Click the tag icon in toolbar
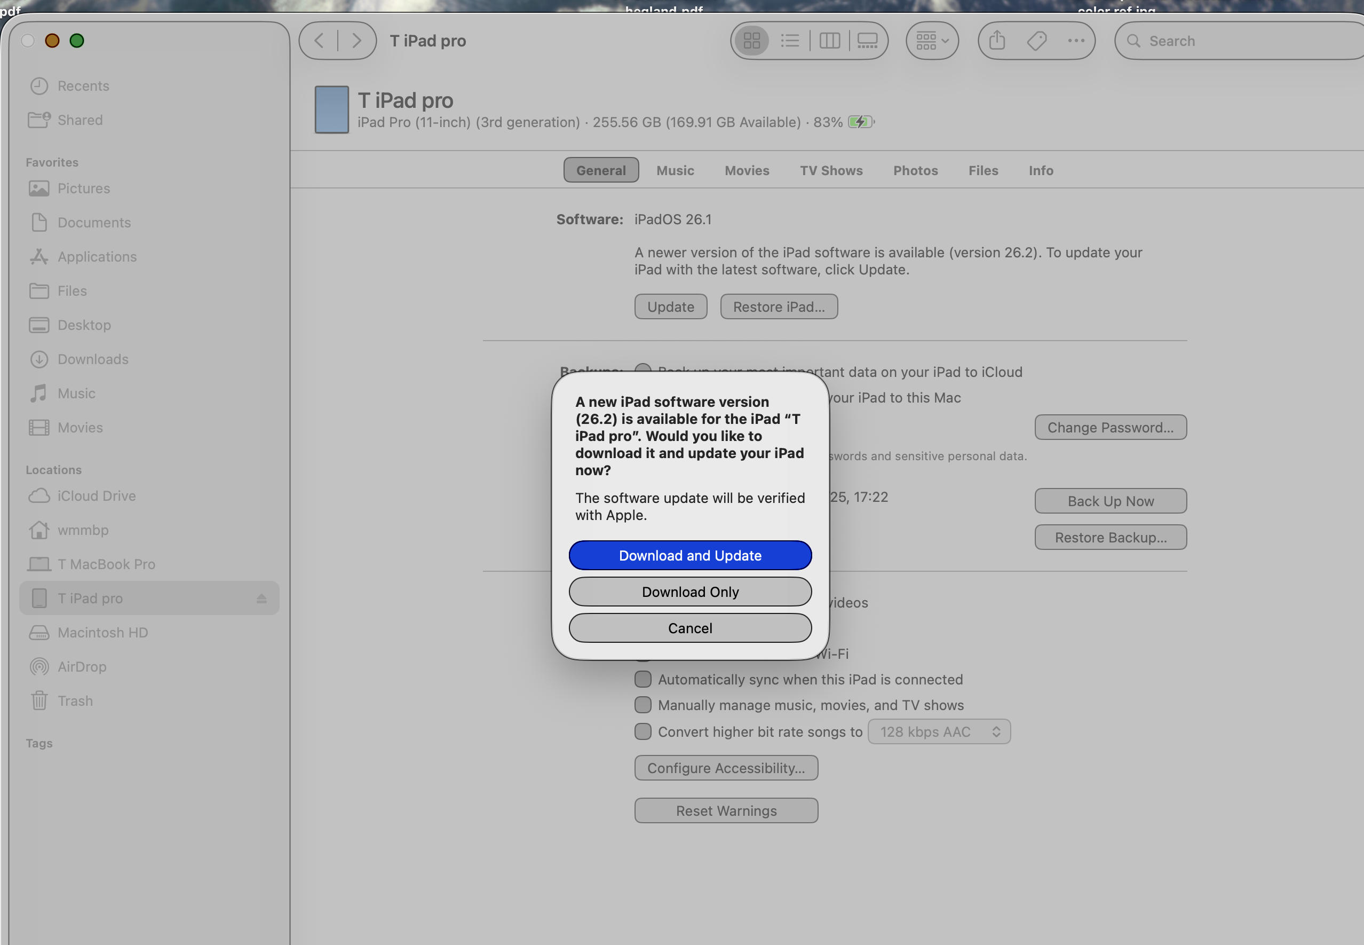 point(1037,41)
